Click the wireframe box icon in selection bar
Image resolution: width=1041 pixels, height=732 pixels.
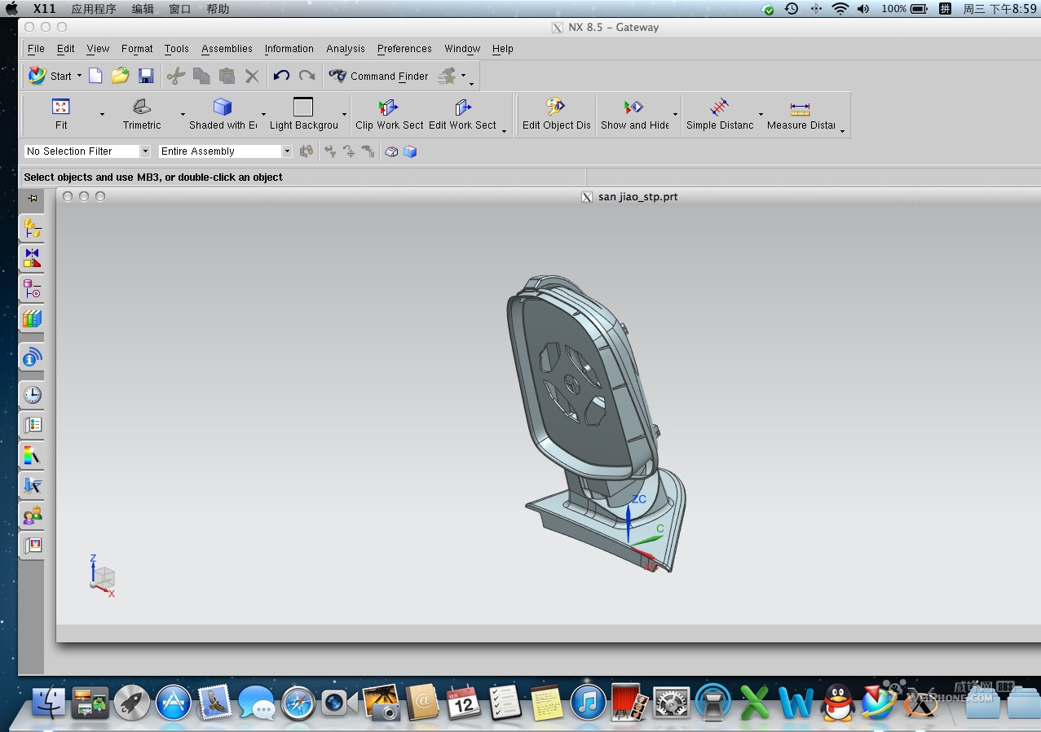tap(391, 151)
